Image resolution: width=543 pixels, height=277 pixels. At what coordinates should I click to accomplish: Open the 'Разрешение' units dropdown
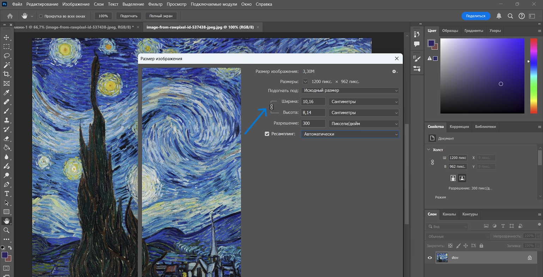pos(364,124)
